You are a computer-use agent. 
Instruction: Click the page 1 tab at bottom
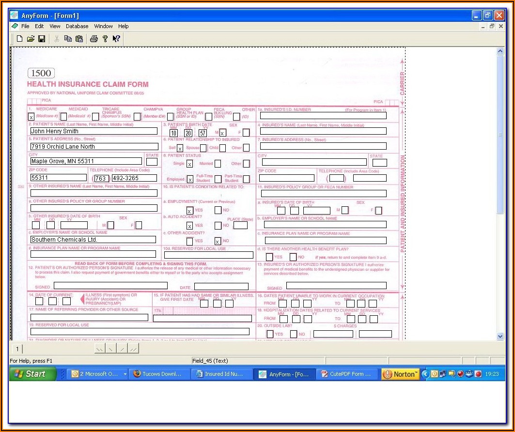click(17, 349)
